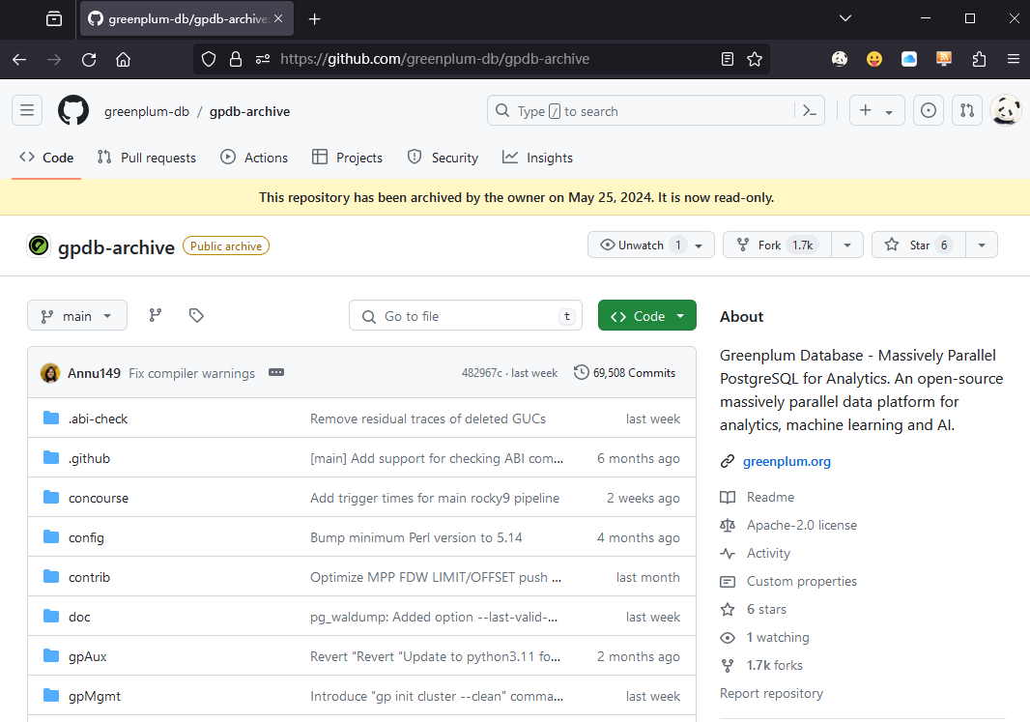Click the Go to file search field
This screenshot has width=1030, height=722.
click(465, 316)
